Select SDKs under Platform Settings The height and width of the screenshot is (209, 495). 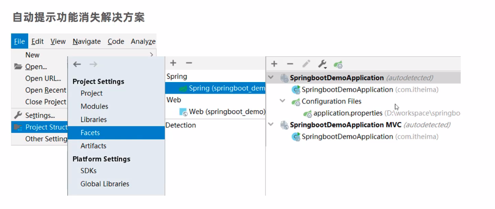point(89,171)
